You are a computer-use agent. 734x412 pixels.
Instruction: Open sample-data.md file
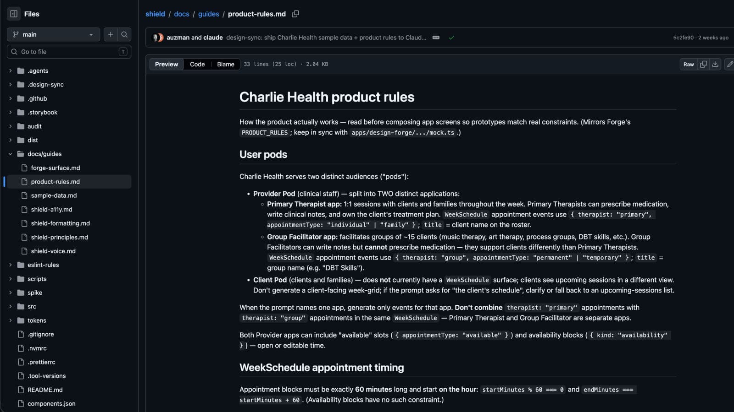(x=54, y=195)
